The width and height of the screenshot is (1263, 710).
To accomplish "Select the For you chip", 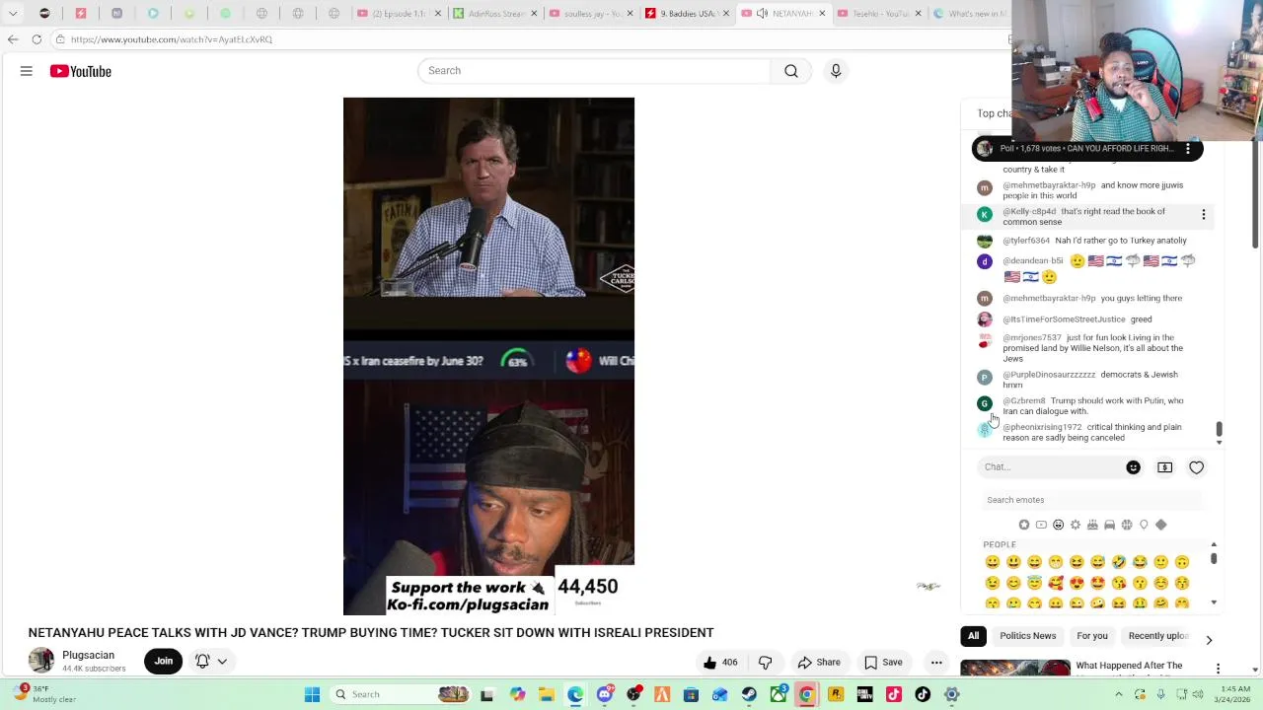I will coord(1092,636).
